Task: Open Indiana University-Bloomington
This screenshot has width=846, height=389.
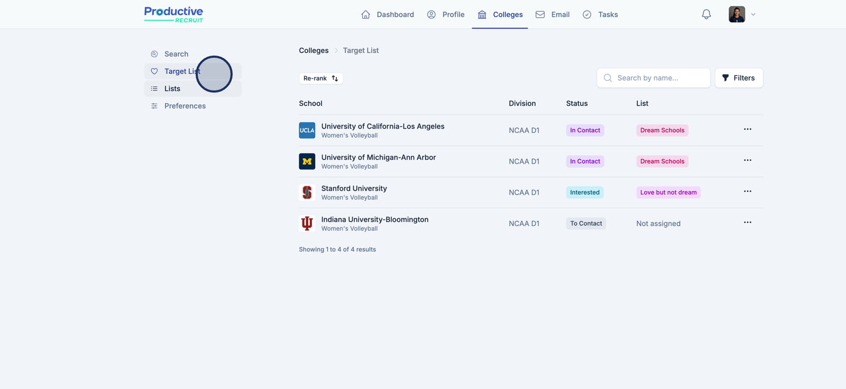Action: pos(375,220)
